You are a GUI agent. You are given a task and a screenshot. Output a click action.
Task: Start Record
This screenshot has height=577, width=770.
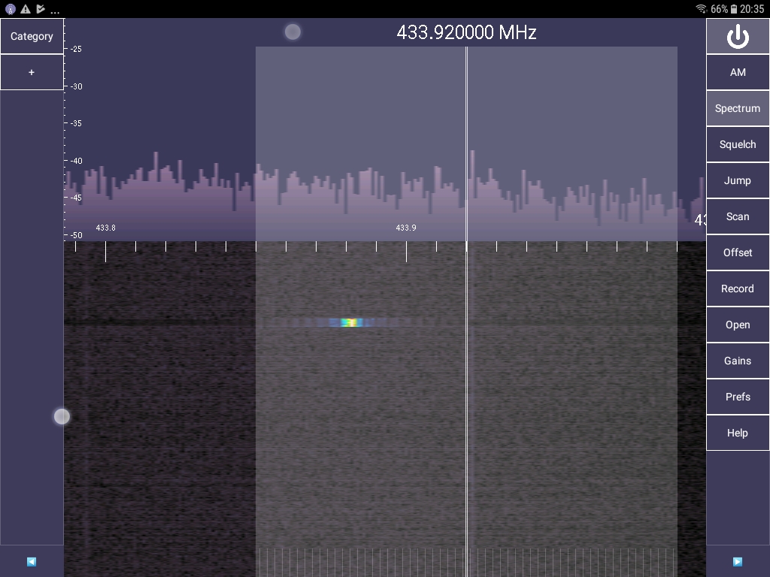(738, 288)
